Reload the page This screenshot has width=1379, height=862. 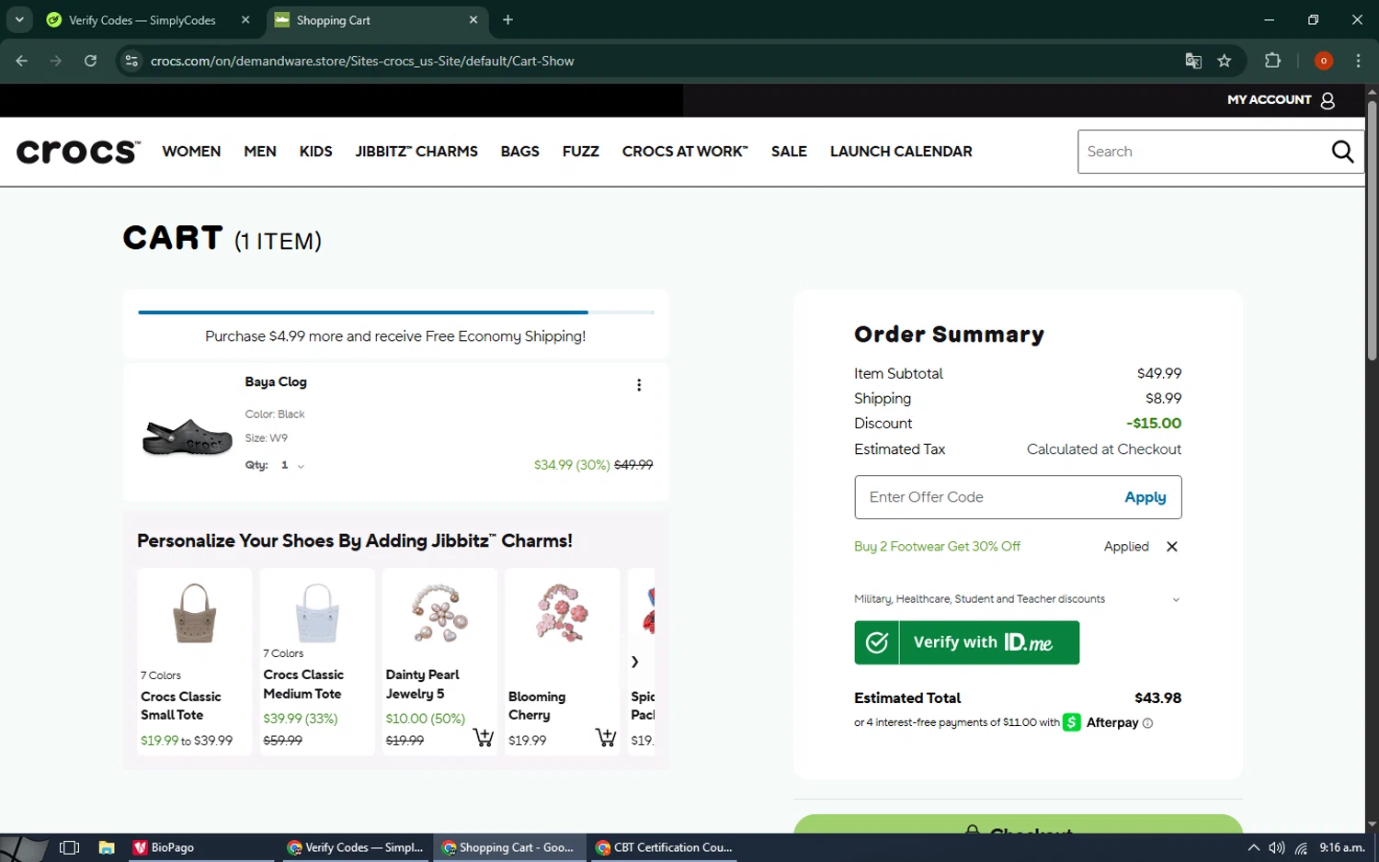[90, 61]
